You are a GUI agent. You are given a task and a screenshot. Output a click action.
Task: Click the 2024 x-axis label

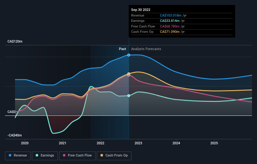click(x=176, y=143)
